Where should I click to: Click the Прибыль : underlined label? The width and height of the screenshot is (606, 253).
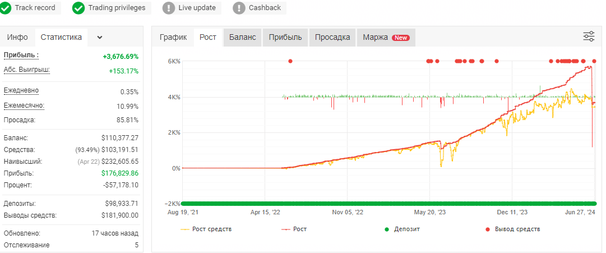[21, 56]
